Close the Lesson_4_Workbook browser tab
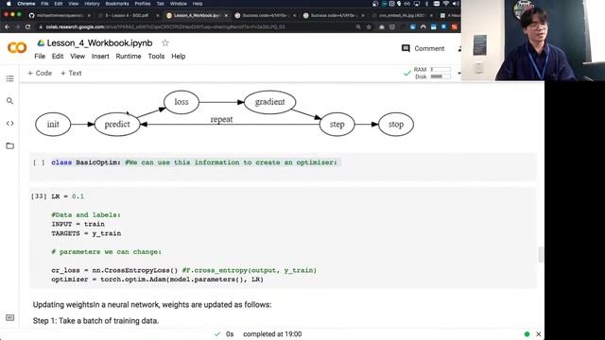The image size is (605, 340). (226, 15)
